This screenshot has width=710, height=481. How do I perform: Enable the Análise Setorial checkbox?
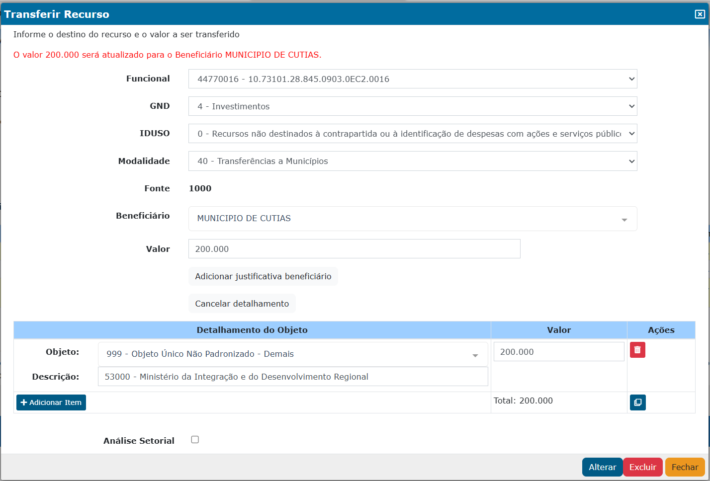pyautogui.click(x=195, y=440)
